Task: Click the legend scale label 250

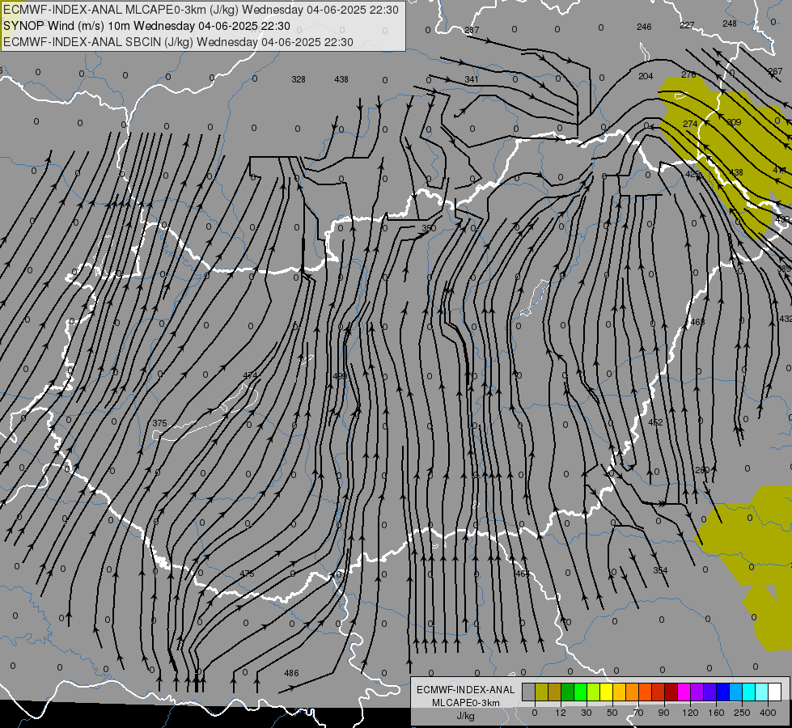Action: point(742,713)
